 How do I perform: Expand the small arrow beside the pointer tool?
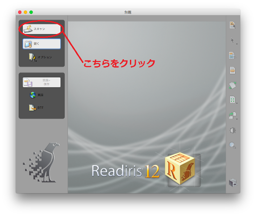click(x=237, y=44)
